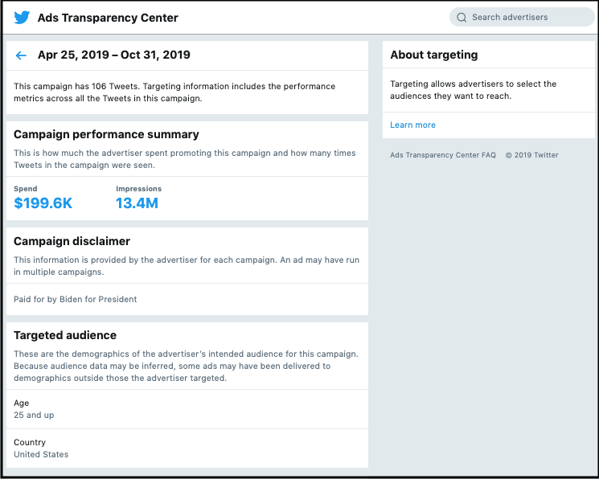Click the Campaign disclaimer heading
Viewport: 599px width, 479px height.
coord(72,241)
